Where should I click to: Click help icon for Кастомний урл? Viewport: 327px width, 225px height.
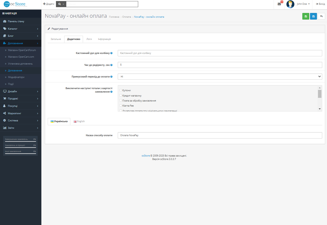coord(111,53)
